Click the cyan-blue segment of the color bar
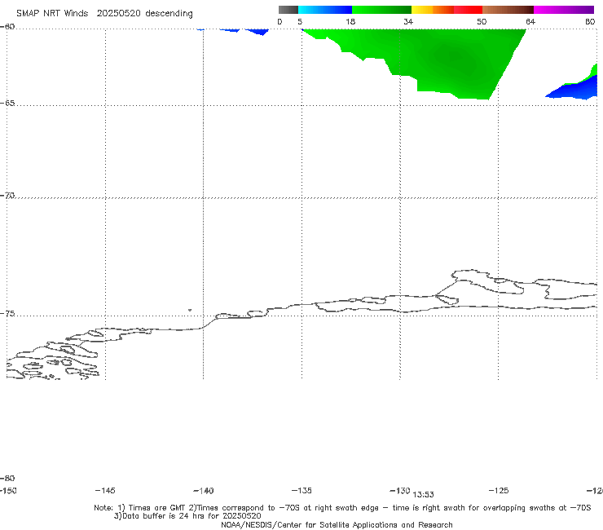 [325, 10]
